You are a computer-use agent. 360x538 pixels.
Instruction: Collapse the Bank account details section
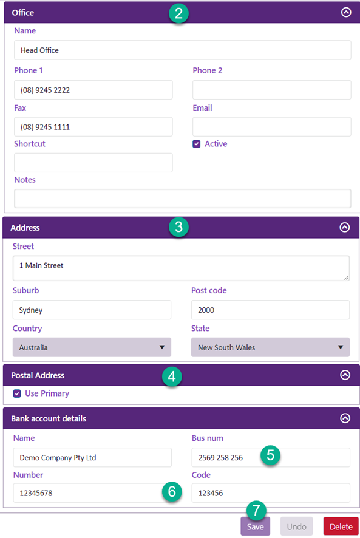pos(345,418)
